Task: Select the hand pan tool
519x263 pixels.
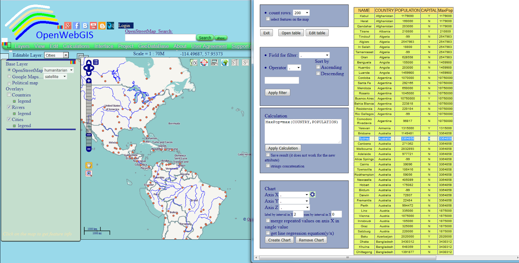Action: click(89, 165)
